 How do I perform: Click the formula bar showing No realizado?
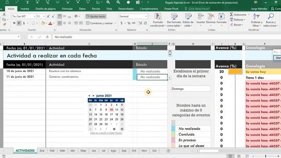(x=167, y=37)
